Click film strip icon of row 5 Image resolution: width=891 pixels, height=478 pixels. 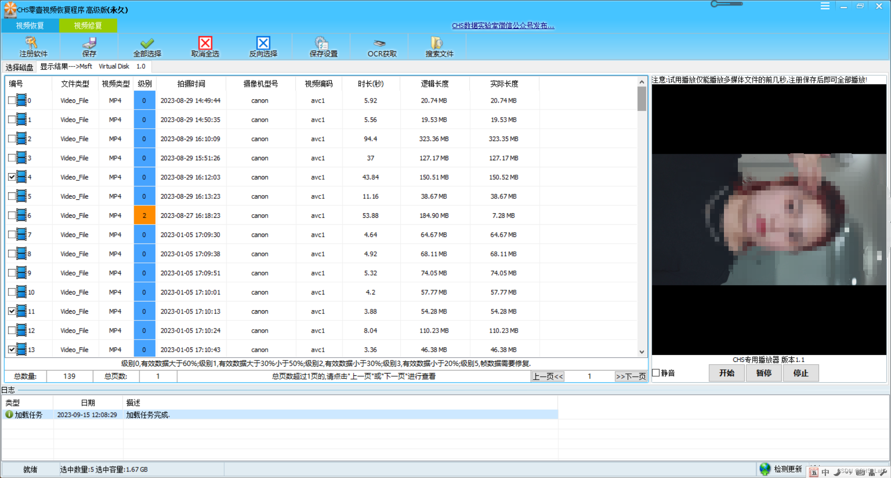point(21,196)
